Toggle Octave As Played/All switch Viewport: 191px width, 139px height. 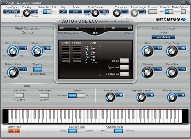(76, 95)
